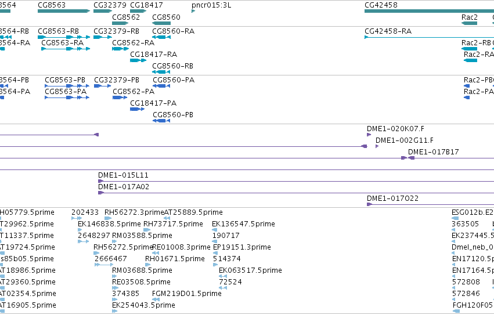Screen dimensions: 494x314
Task: Click the CG8560-PA protein label
Action: click(174, 80)
